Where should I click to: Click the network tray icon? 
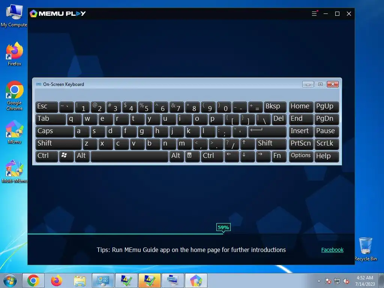click(x=337, y=281)
